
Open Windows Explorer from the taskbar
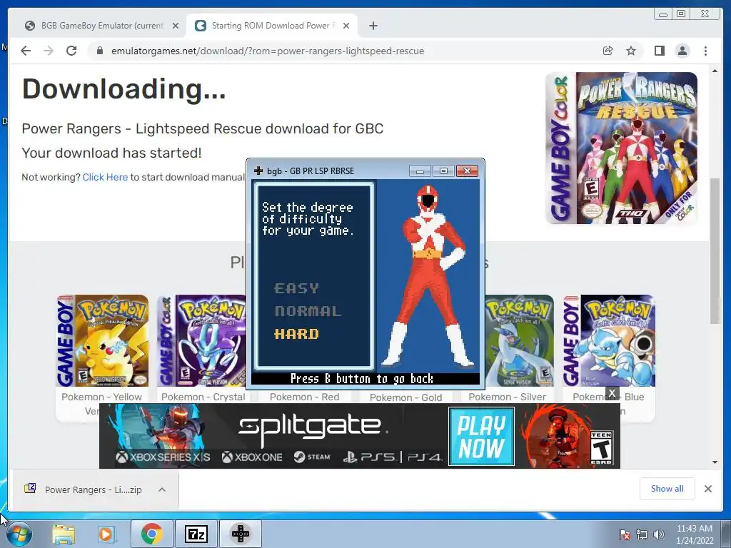click(x=64, y=534)
